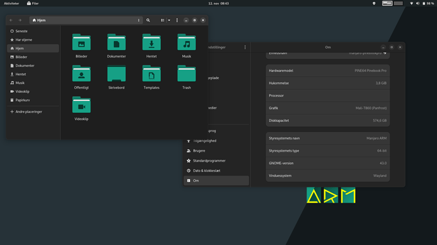437x245 pixels.
Task: Minimize the Files window
Action: (x=186, y=20)
